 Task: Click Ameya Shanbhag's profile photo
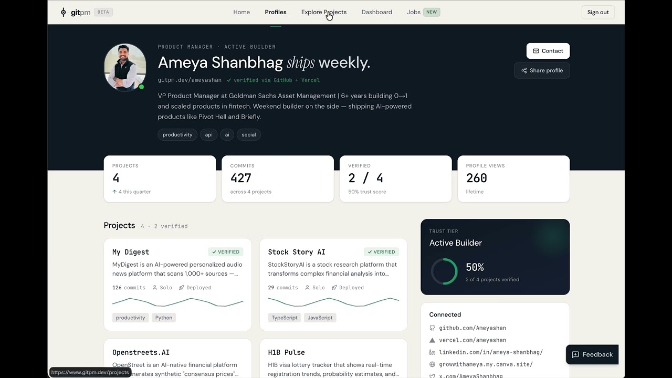pyautogui.click(x=125, y=67)
